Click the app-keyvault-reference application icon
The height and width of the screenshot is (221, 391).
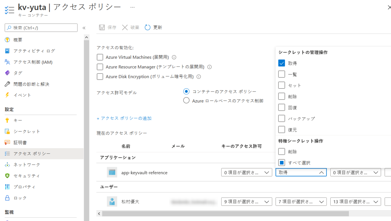(112, 172)
